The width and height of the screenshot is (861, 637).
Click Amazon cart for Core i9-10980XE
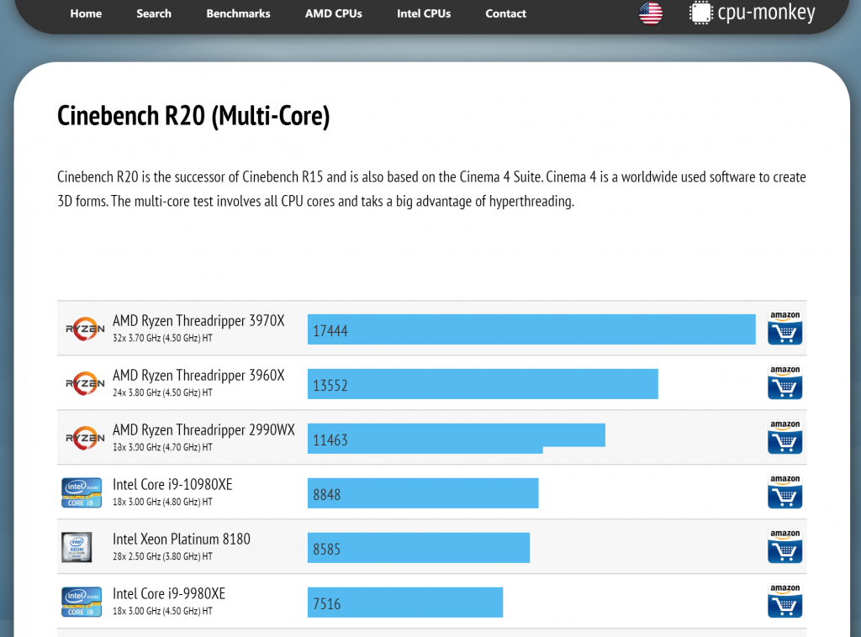point(784,492)
